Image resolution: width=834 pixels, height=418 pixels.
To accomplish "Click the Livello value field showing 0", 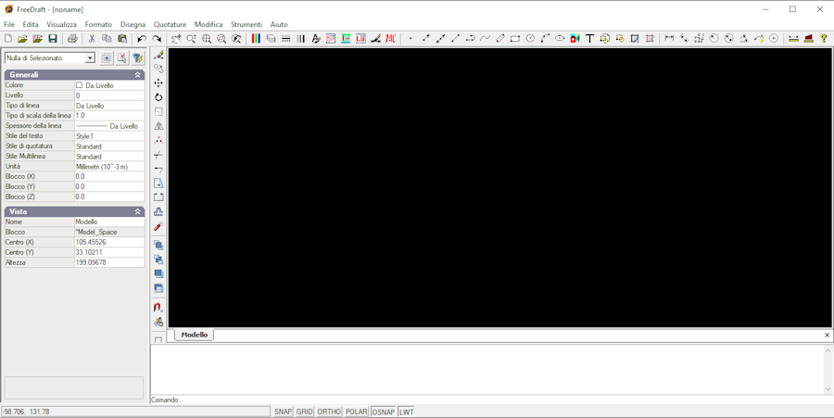I will (x=109, y=95).
